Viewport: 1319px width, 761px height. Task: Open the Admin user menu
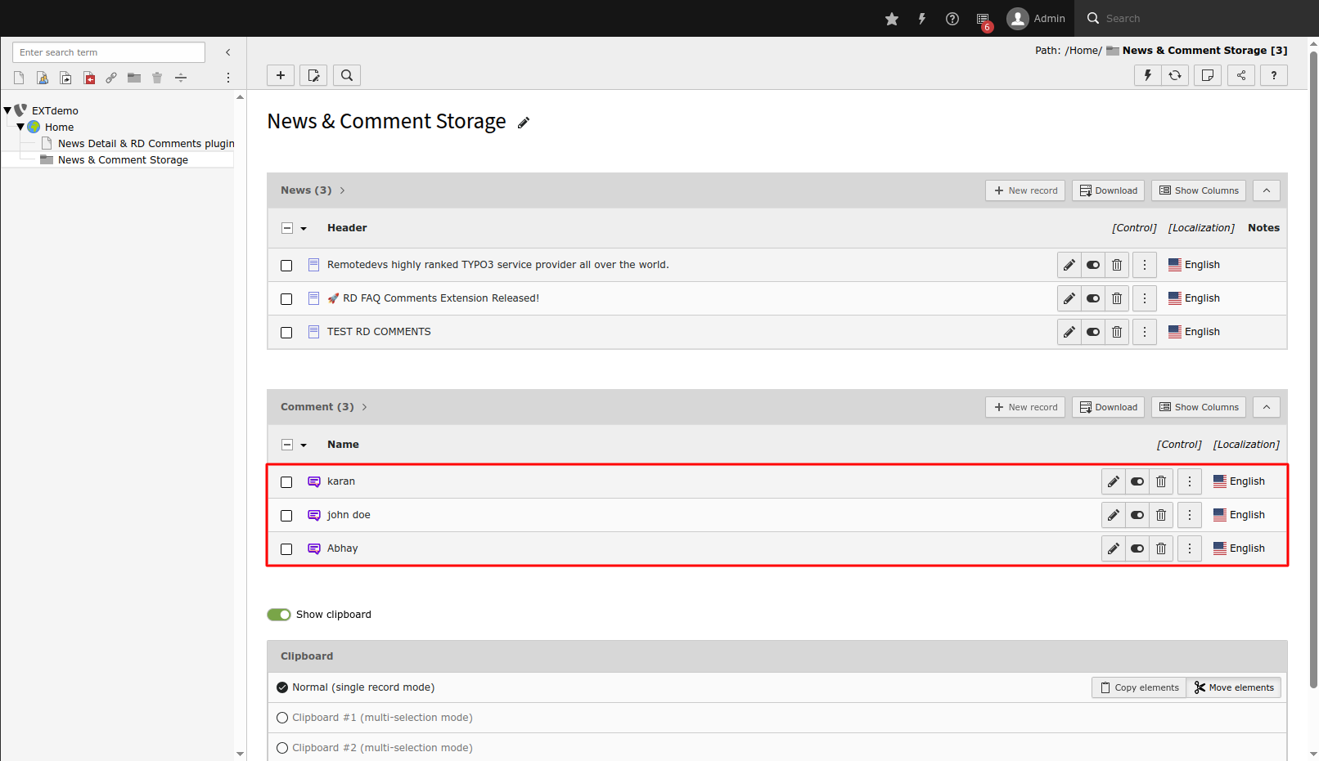pyautogui.click(x=1035, y=18)
